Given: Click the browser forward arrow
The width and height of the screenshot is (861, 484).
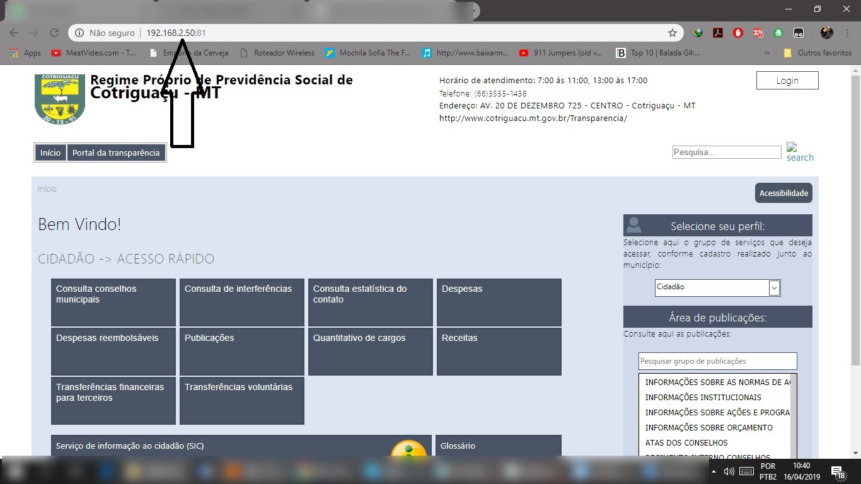Looking at the screenshot, I should 34,33.
